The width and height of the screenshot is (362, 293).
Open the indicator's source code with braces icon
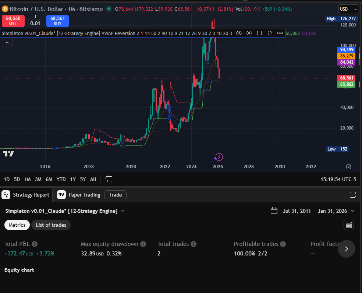click(x=259, y=33)
